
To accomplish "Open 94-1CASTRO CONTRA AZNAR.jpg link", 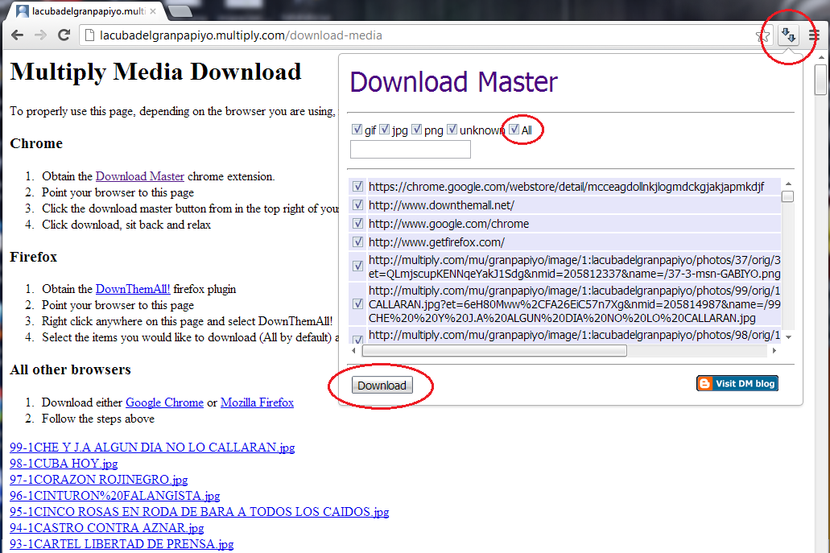I will (x=107, y=528).
